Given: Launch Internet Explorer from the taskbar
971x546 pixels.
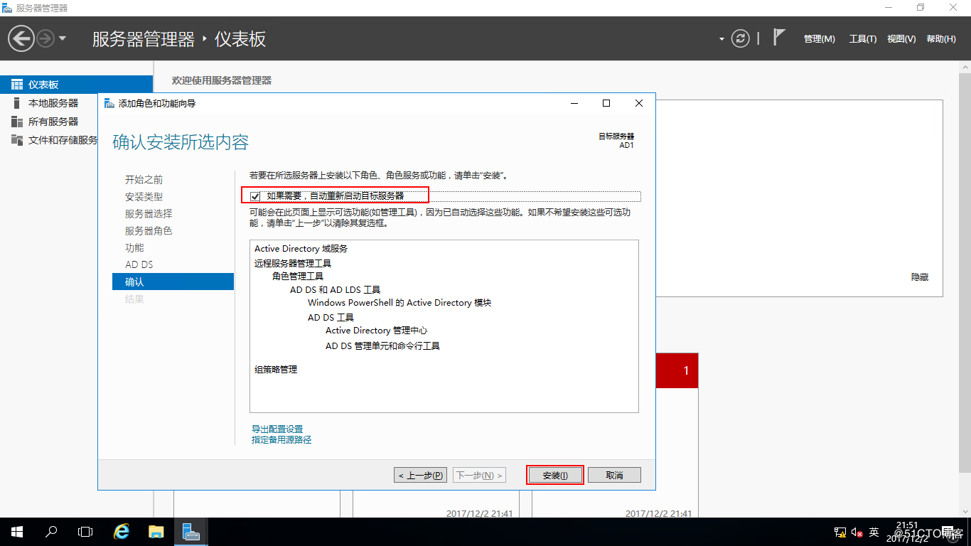Looking at the screenshot, I should pyautogui.click(x=122, y=532).
